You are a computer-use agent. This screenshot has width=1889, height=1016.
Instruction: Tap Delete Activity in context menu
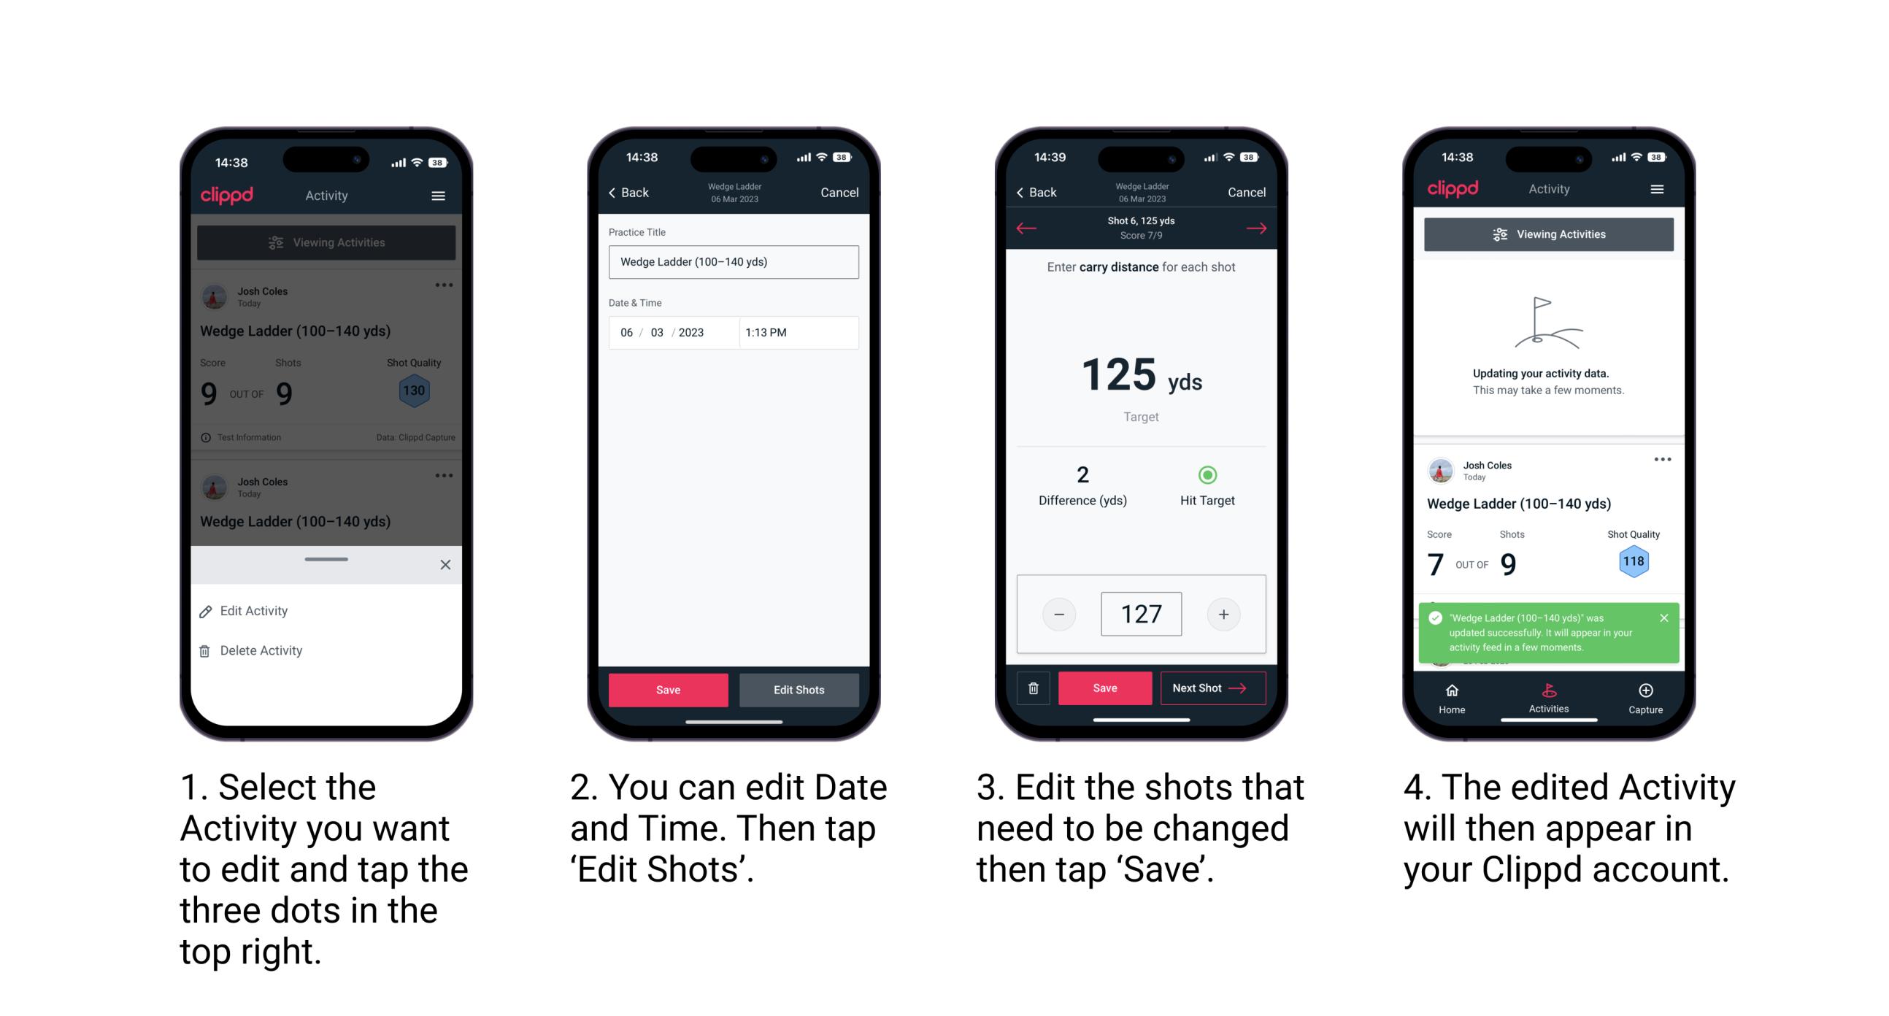[x=260, y=650]
